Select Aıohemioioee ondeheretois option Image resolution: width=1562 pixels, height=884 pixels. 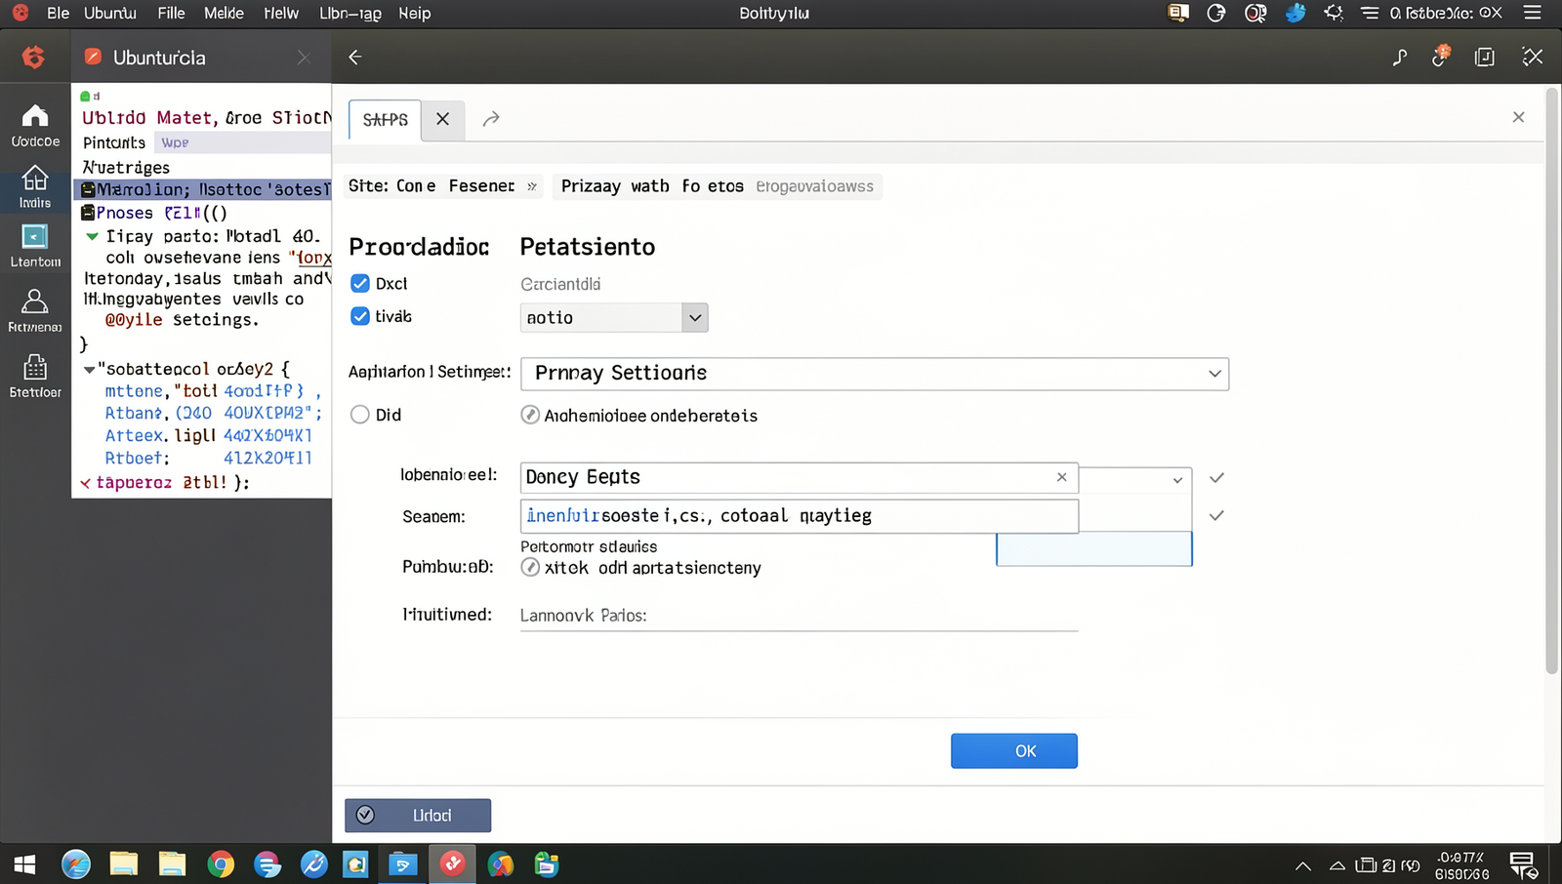(530, 415)
